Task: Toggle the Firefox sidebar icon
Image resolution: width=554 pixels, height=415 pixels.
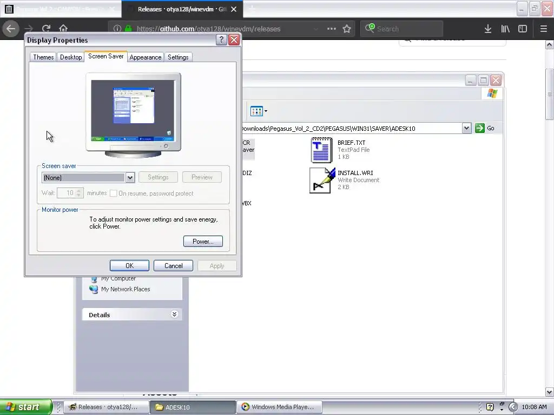Action: click(523, 29)
